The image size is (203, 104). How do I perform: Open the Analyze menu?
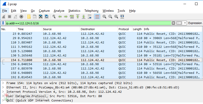59,11
